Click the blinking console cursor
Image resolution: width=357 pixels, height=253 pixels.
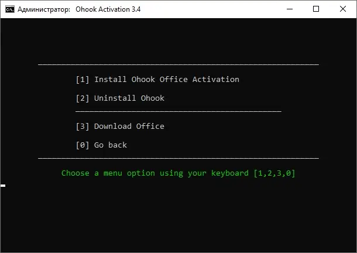tap(3, 186)
